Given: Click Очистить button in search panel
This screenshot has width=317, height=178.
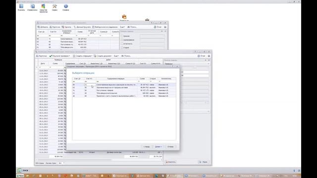Looking at the screenshot, I should coord(171,162).
